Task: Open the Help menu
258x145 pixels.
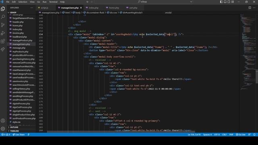Action: coord(62,2)
